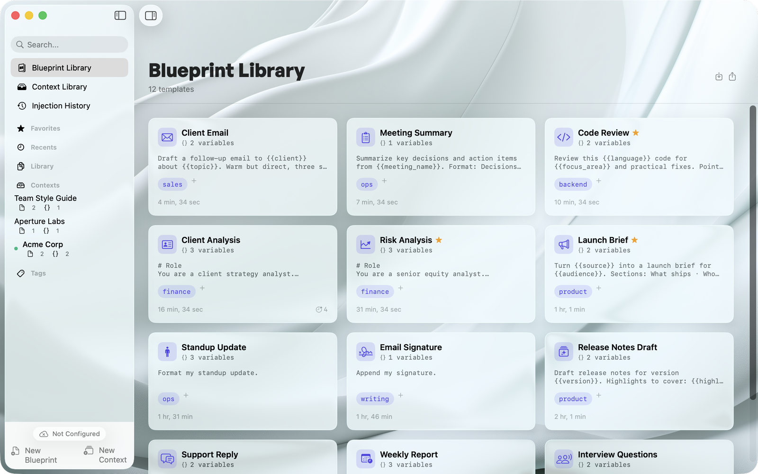Click the Client Email envelope icon
Image resolution: width=758 pixels, height=474 pixels.
coord(167,137)
